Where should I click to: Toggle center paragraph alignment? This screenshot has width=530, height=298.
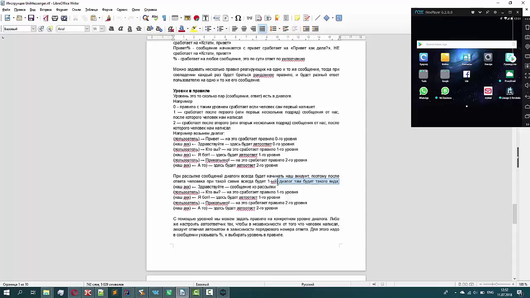(244, 29)
